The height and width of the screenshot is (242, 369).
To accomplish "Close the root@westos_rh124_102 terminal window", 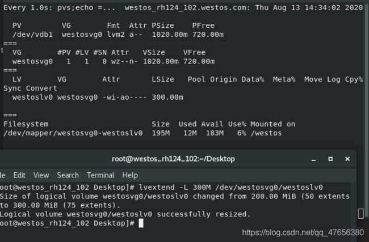I will click(347, 159).
